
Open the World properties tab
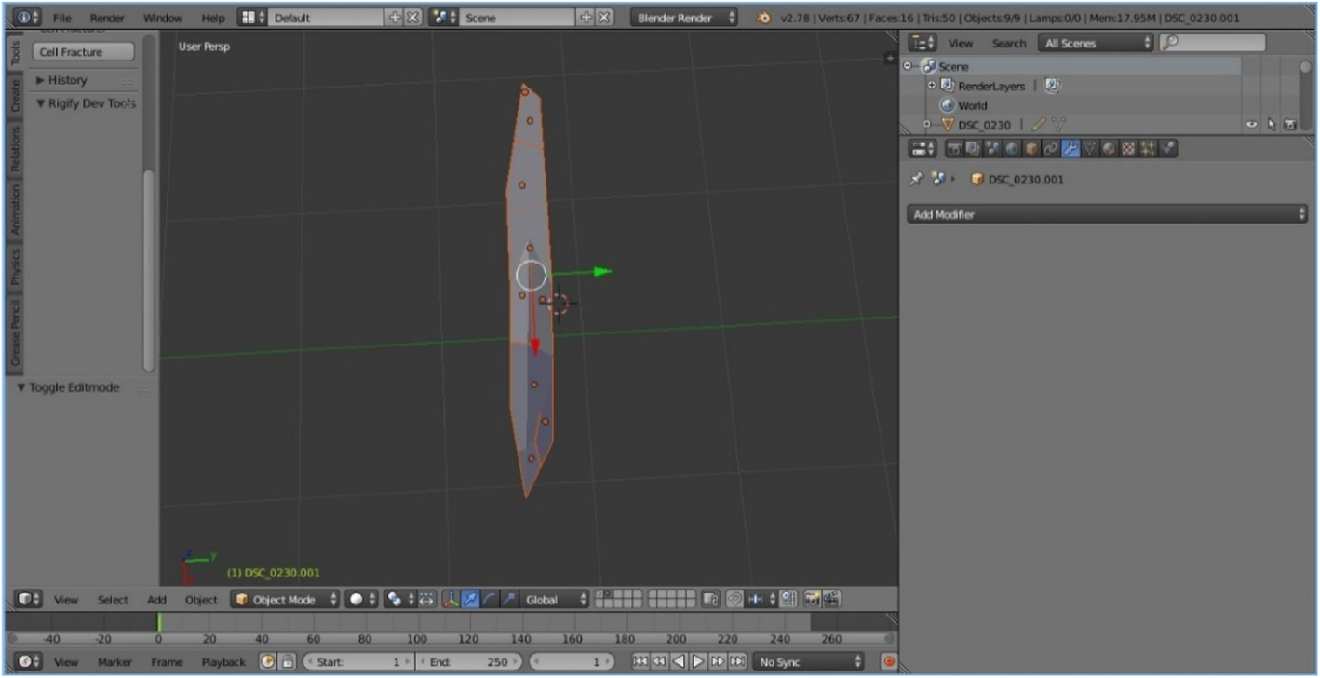coord(1012,149)
